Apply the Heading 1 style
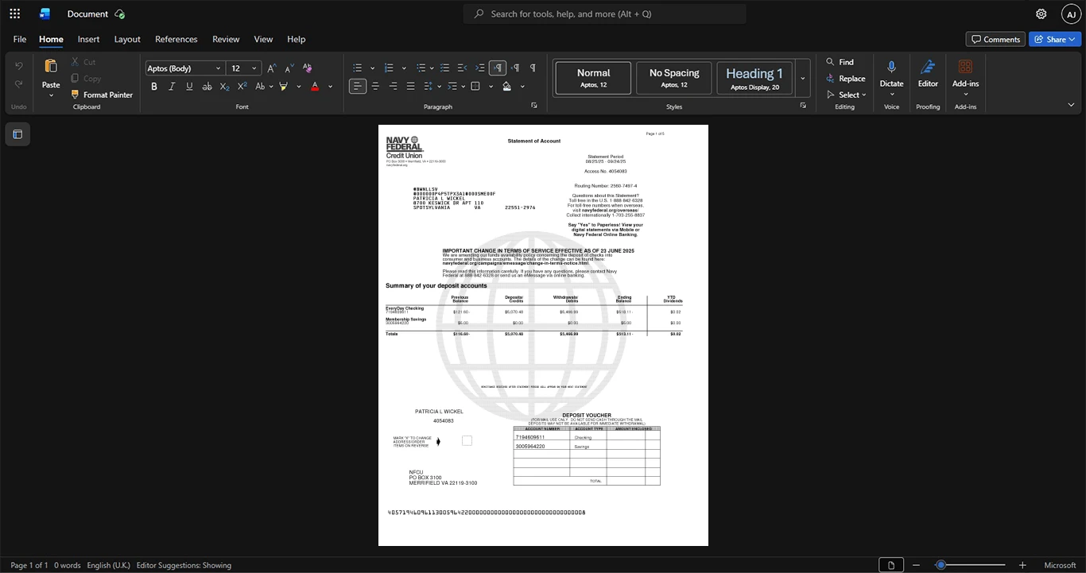This screenshot has height=573, width=1086. tap(754, 79)
